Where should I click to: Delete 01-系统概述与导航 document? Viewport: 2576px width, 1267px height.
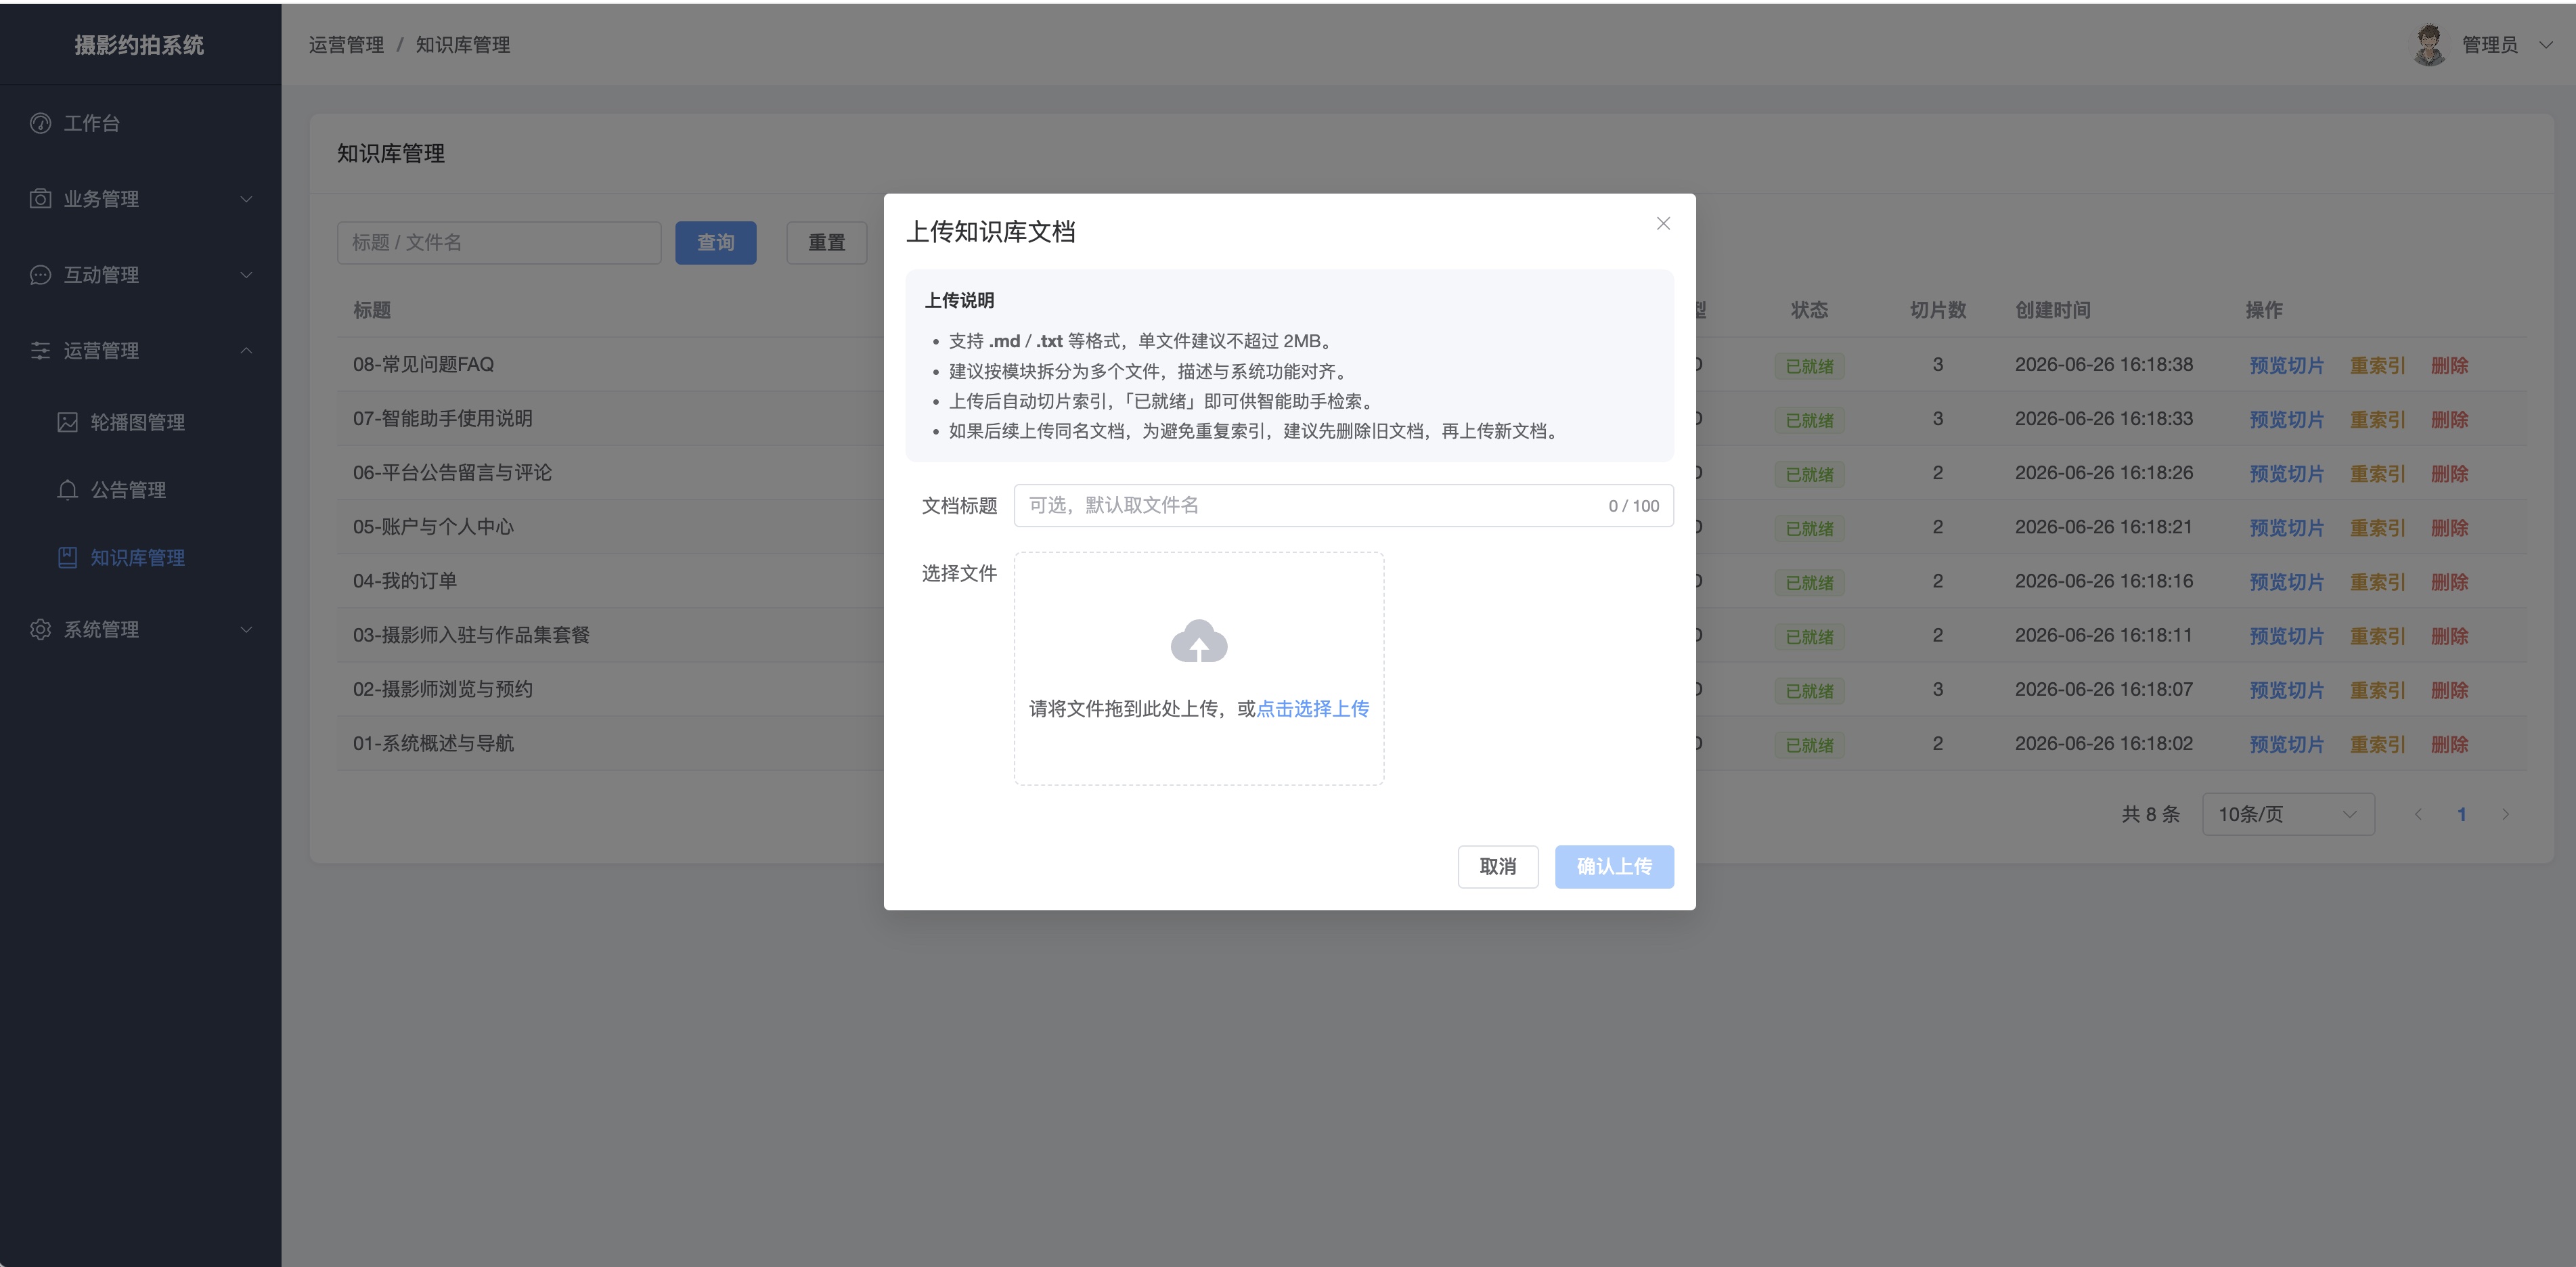(2449, 745)
